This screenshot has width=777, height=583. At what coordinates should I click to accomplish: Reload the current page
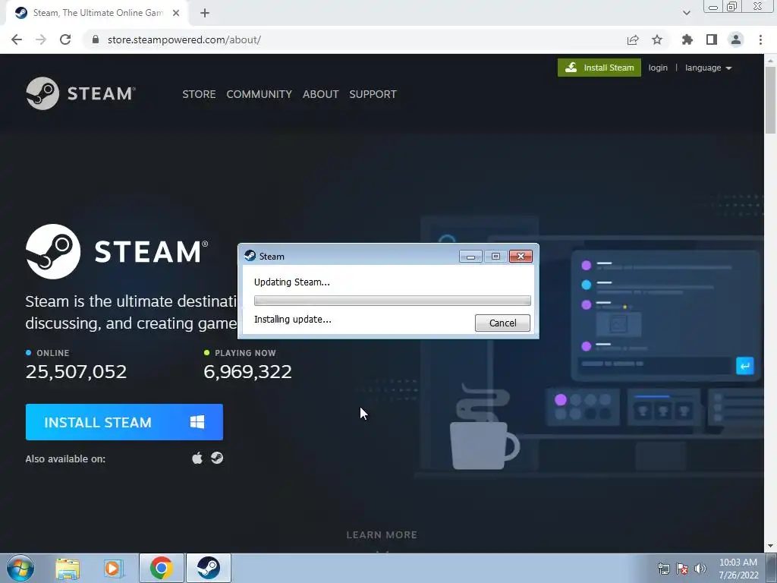click(x=65, y=39)
